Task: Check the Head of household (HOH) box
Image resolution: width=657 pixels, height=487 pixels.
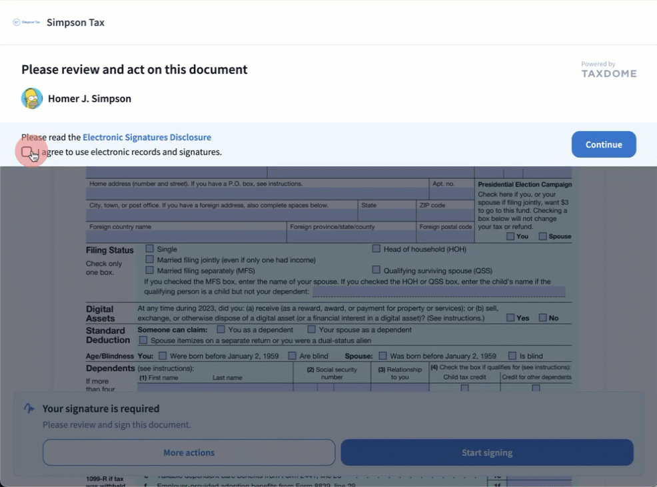Action: tap(376, 249)
